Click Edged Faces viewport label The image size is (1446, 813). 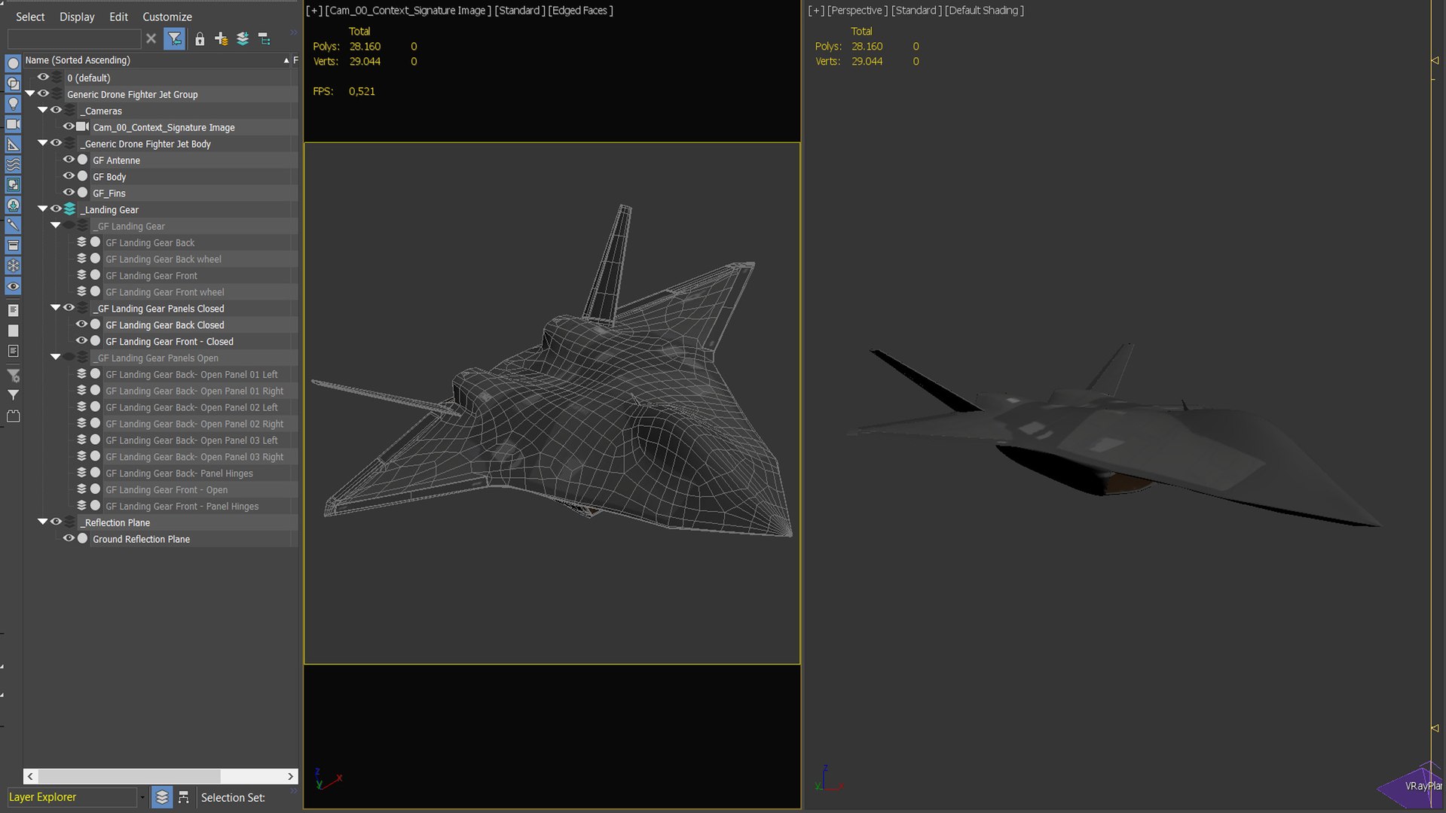click(x=580, y=11)
